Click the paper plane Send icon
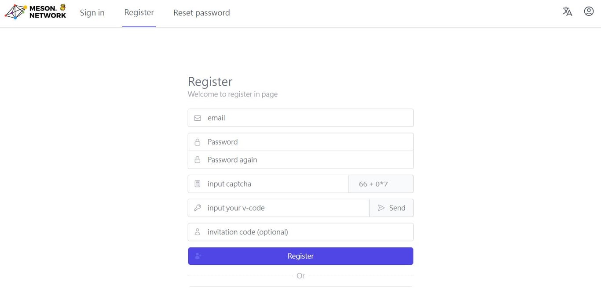The height and width of the screenshot is (299, 601). tap(381, 208)
